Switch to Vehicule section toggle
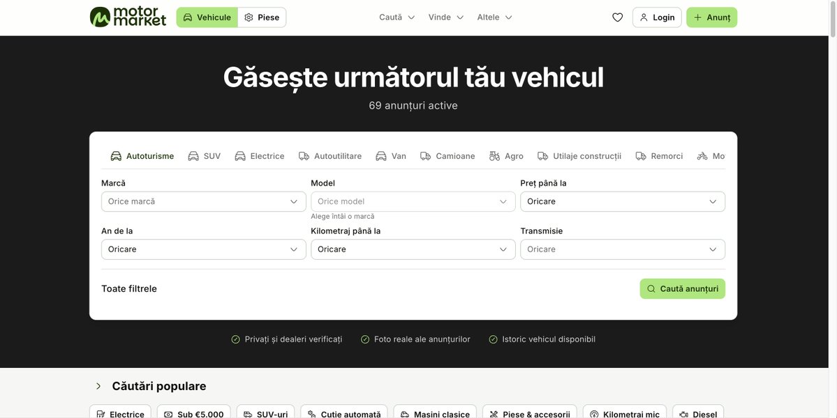The height and width of the screenshot is (418, 837). [x=207, y=17]
